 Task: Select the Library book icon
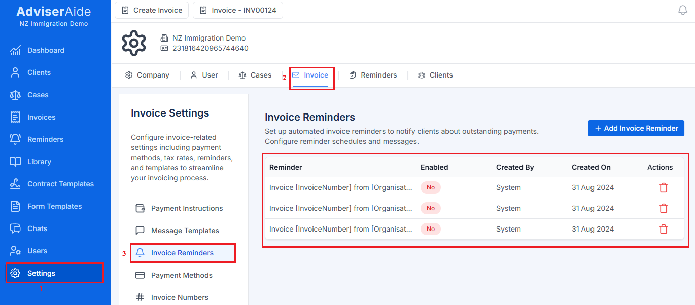tap(39, 162)
